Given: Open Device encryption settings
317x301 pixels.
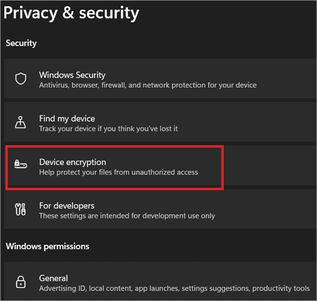Looking at the screenshot, I should [x=160, y=165].
